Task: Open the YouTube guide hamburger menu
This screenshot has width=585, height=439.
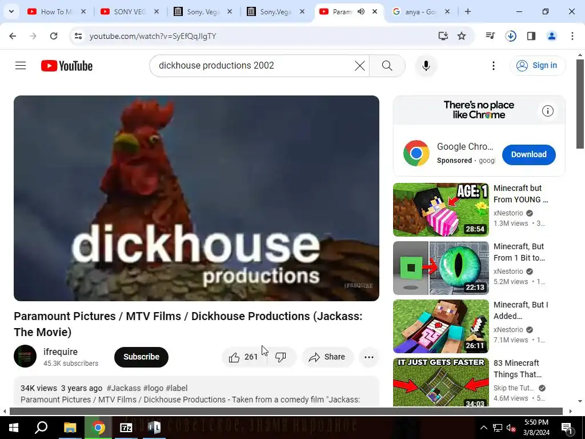Action: click(x=21, y=66)
